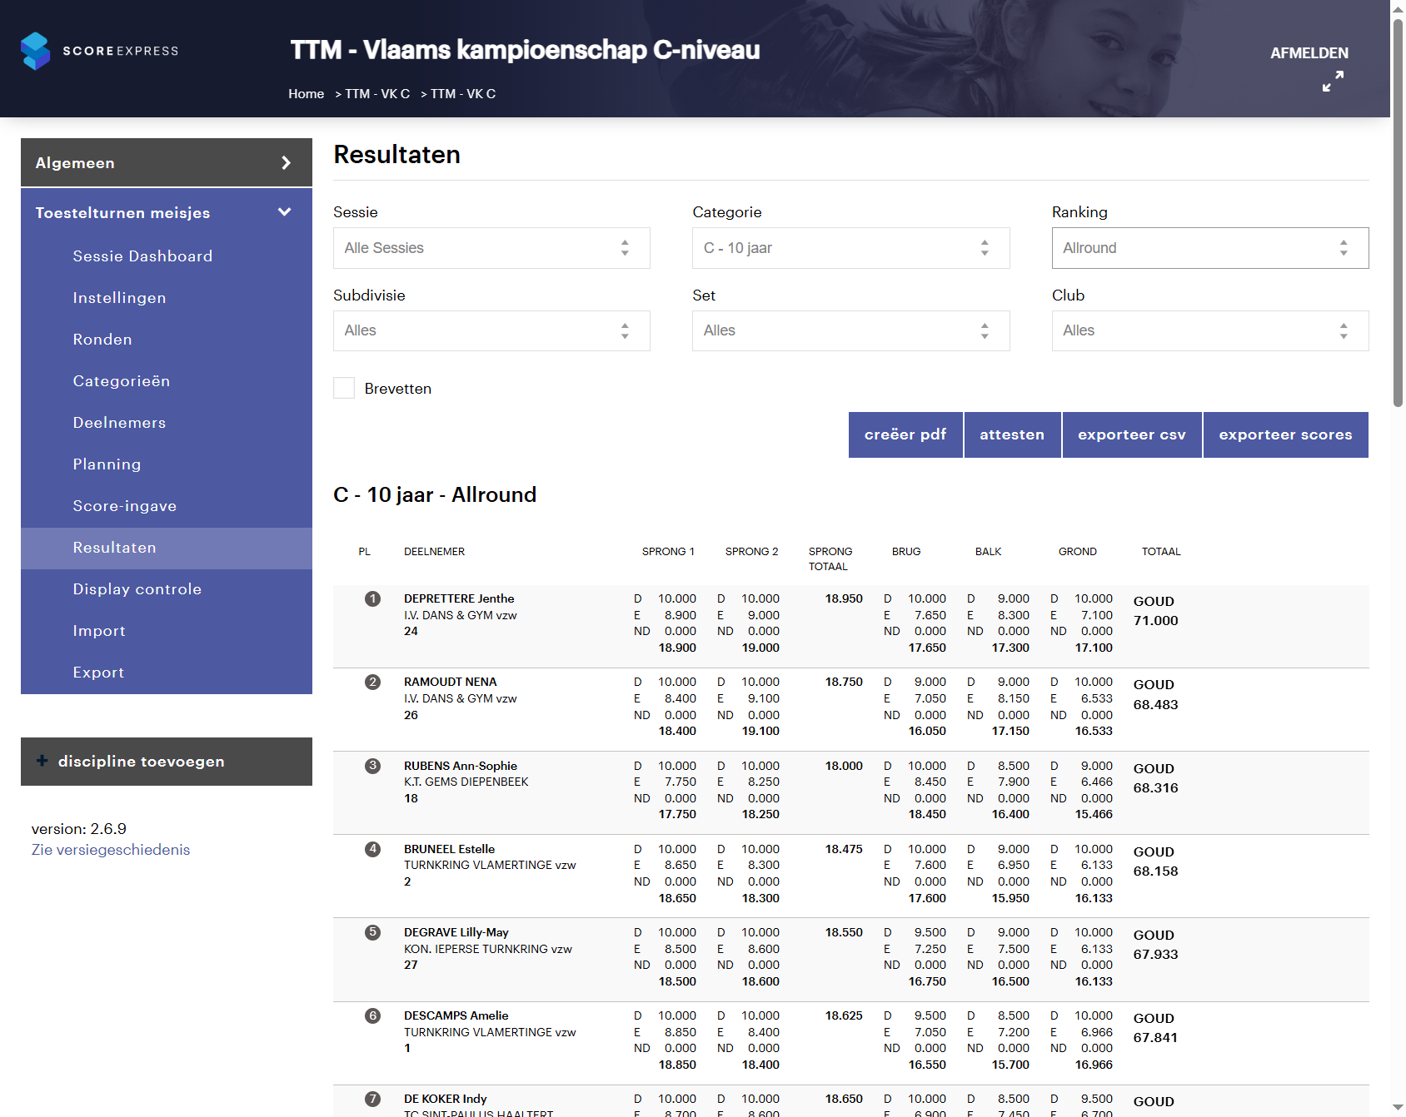
Task: Click rank 1 badge for DEPRETTERE Jenthe
Action: coord(372,598)
